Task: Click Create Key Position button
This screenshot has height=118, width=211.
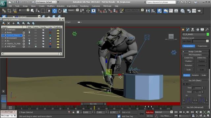Action: coord(189,61)
